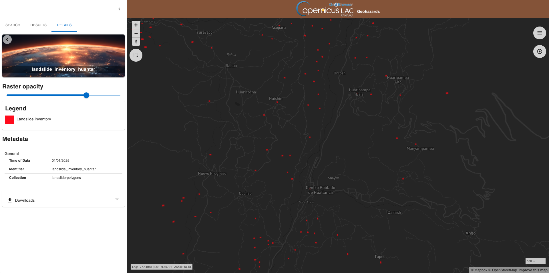
Task: Select the DETAILS tab
Action: tap(64, 25)
